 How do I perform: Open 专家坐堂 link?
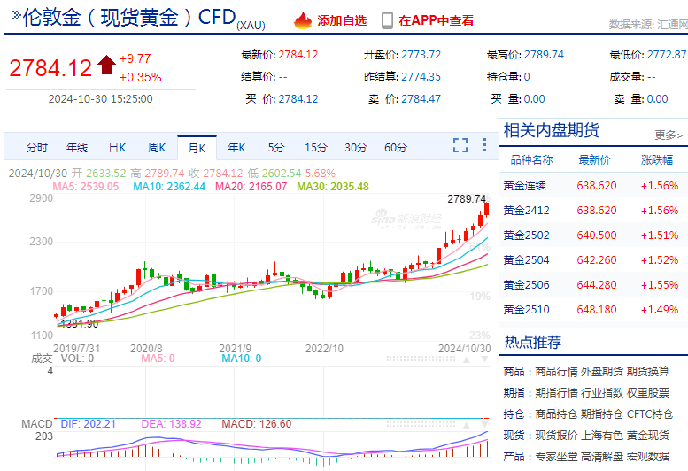tap(556, 457)
